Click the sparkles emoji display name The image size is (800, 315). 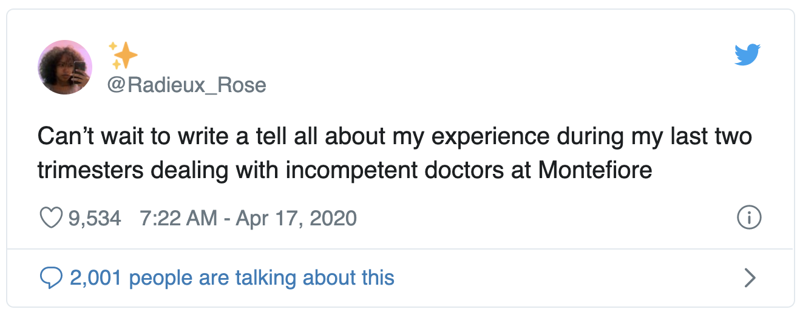[x=123, y=56]
